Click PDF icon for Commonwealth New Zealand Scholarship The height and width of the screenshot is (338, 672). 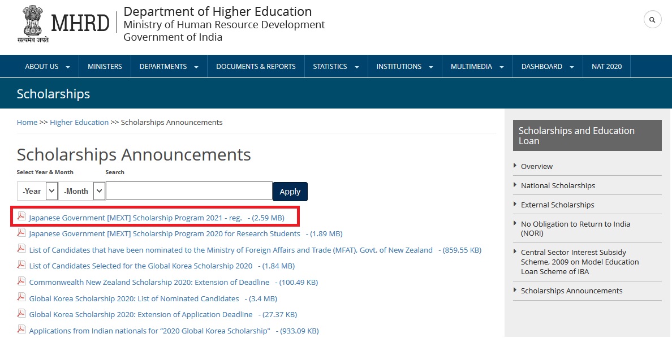coord(21,281)
